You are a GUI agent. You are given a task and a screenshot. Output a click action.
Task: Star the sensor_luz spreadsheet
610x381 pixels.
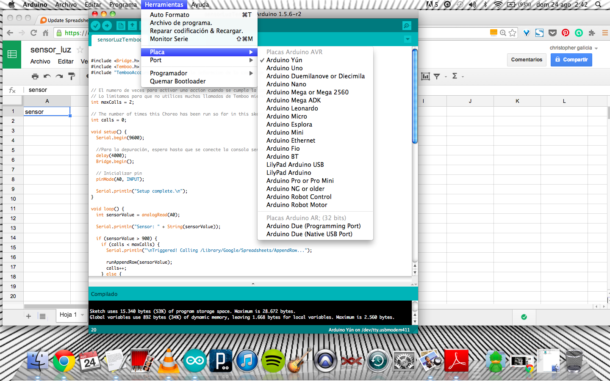[x=80, y=50]
